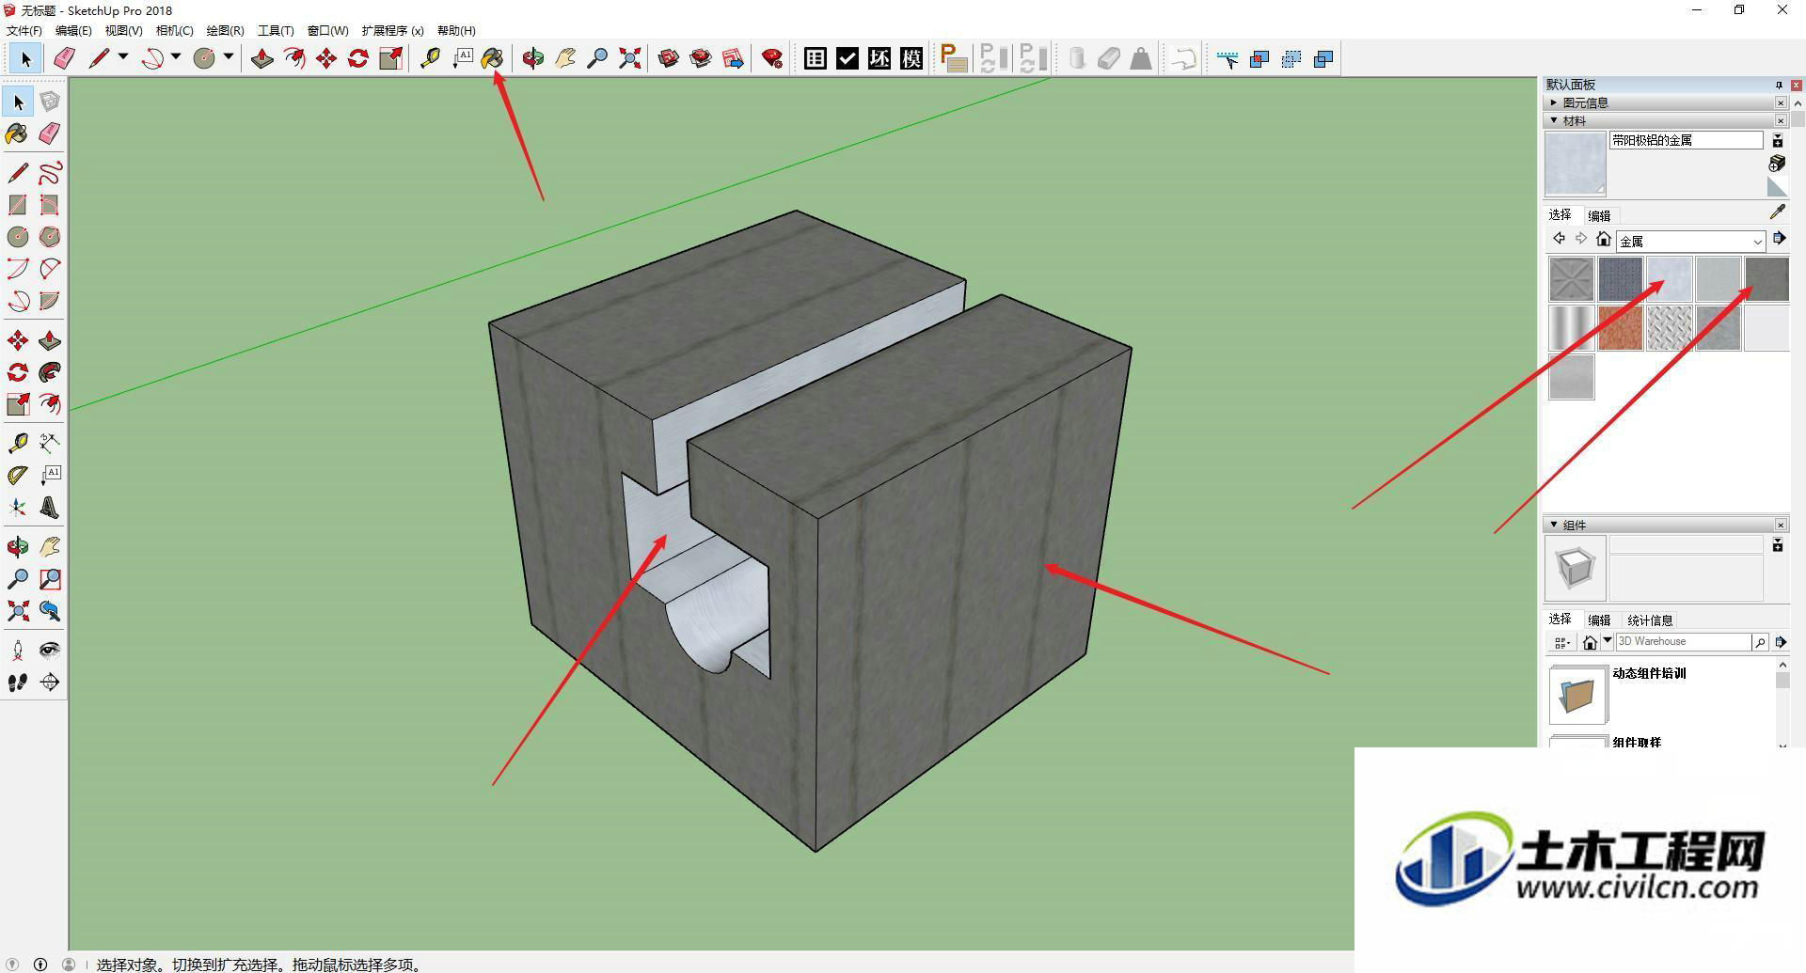Activate the Look Around eye tool
The width and height of the screenshot is (1806, 973).
pos(50,650)
